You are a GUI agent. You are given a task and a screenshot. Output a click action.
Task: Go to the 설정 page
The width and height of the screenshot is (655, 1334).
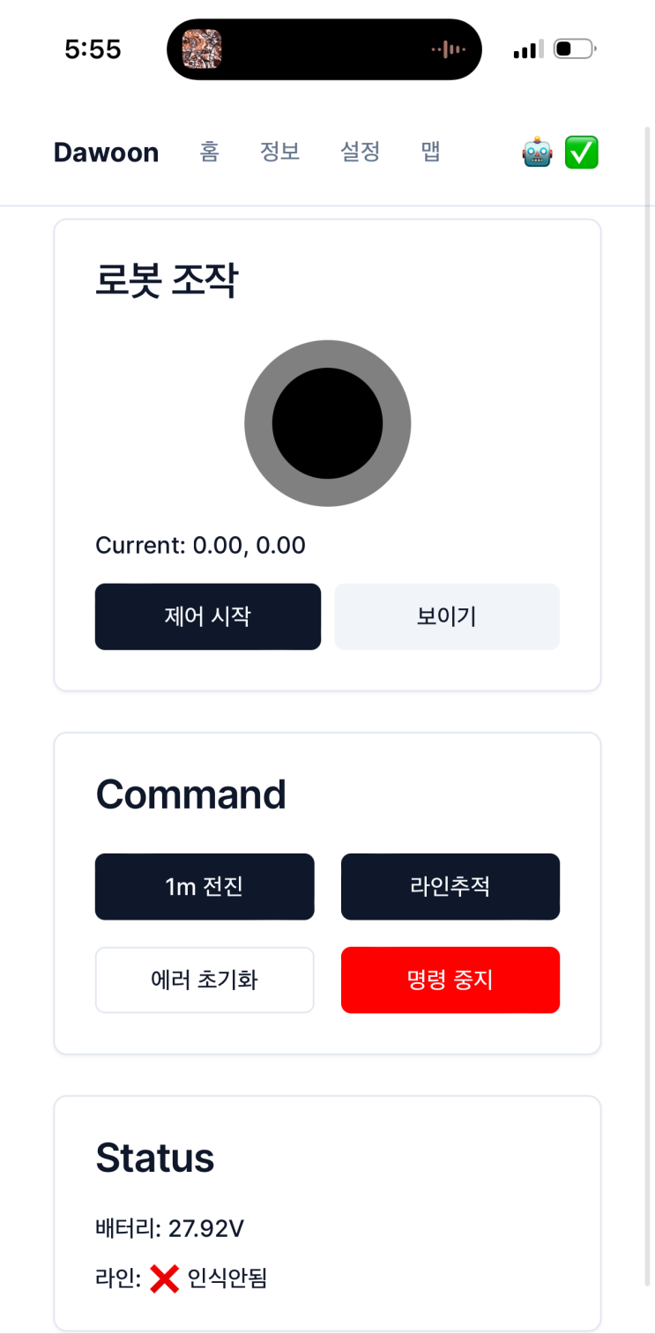[x=360, y=152]
